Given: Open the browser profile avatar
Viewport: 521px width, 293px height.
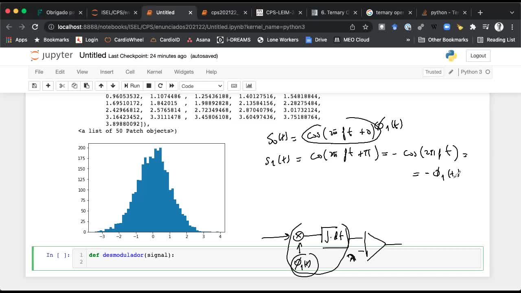Looking at the screenshot, I should click(x=499, y=27).
